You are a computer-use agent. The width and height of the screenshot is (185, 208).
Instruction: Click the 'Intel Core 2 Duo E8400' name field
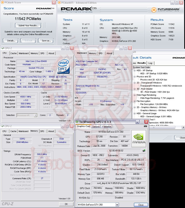tap(36, 61)
